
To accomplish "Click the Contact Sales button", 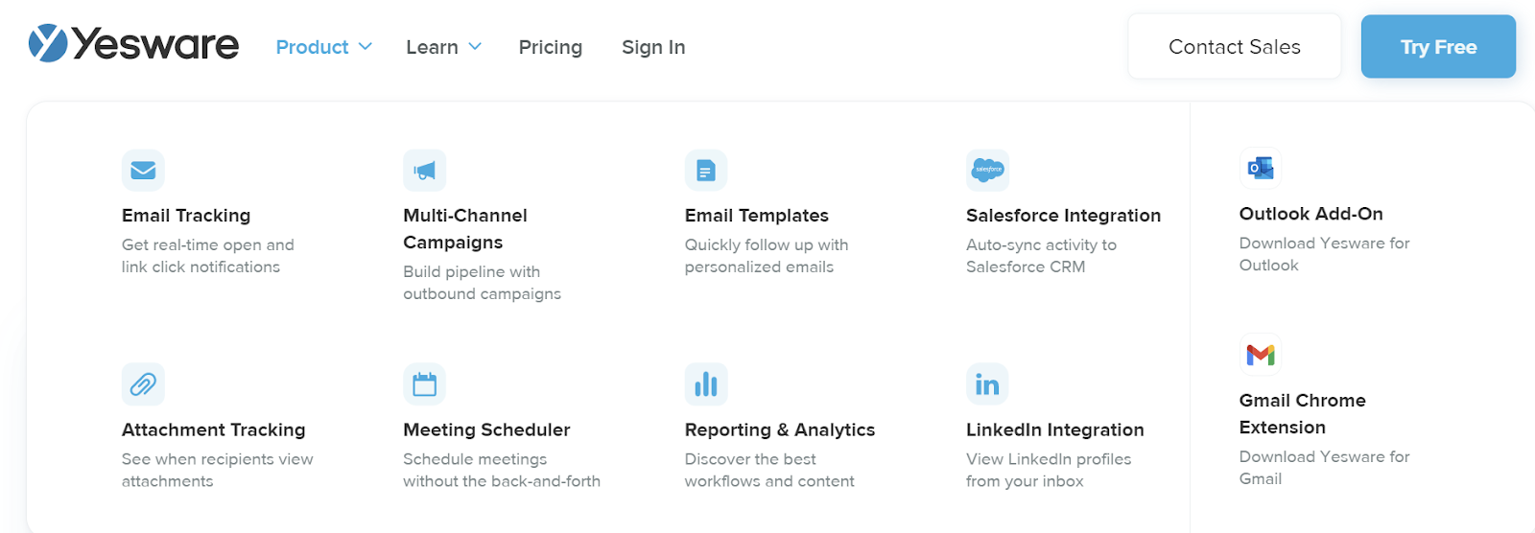I will 1235,46.
